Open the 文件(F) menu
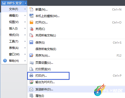 click(x=14, y=9)
